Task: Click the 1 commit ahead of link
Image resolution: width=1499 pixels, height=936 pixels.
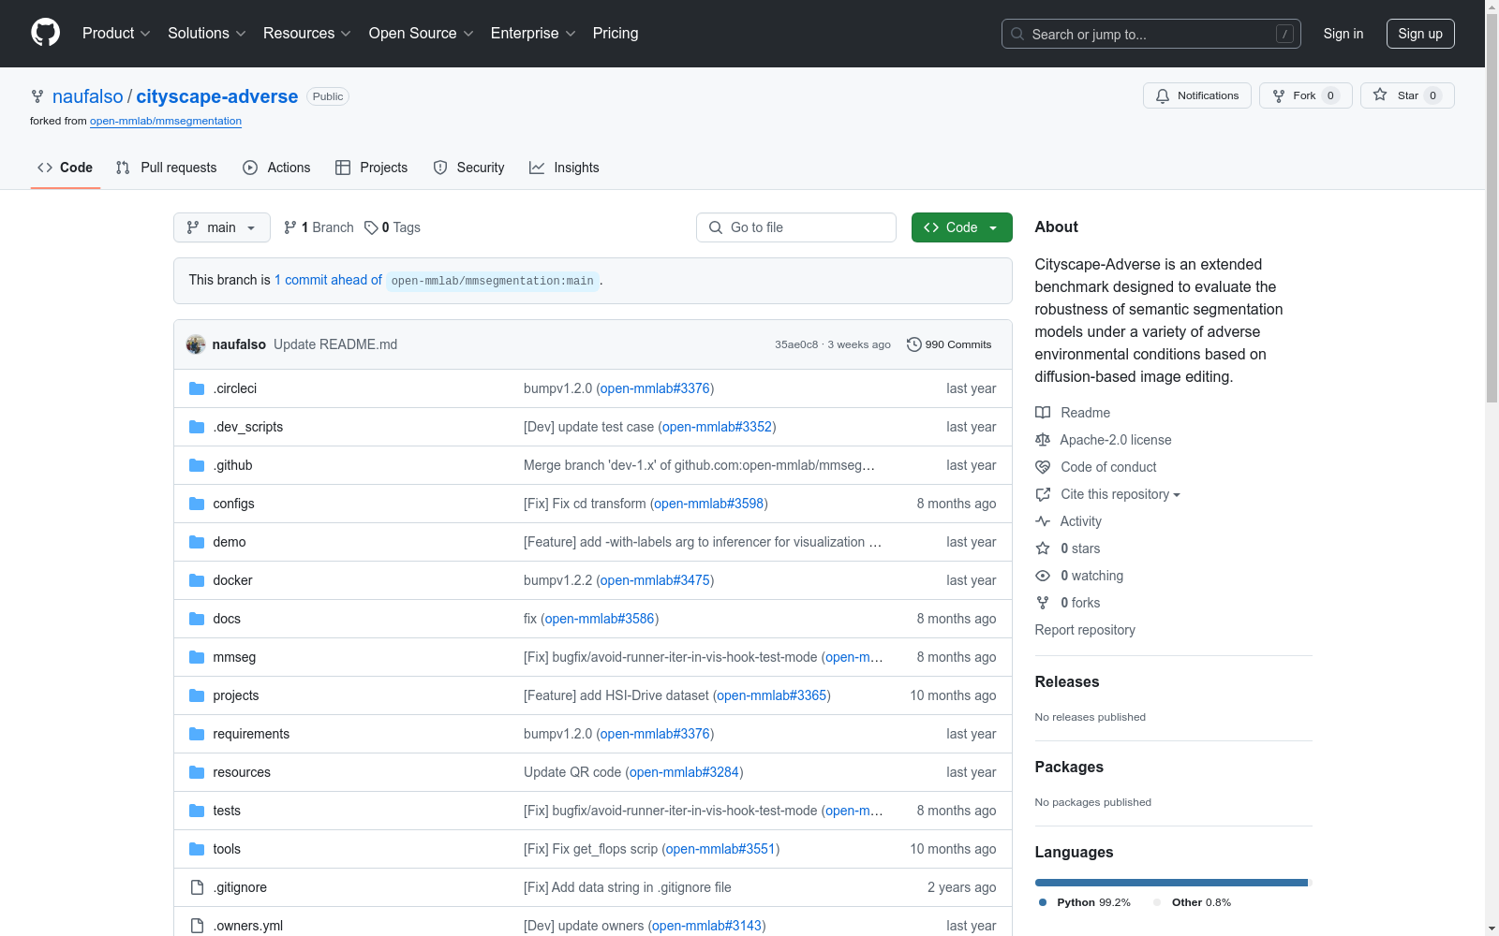Action: point(328,280)
